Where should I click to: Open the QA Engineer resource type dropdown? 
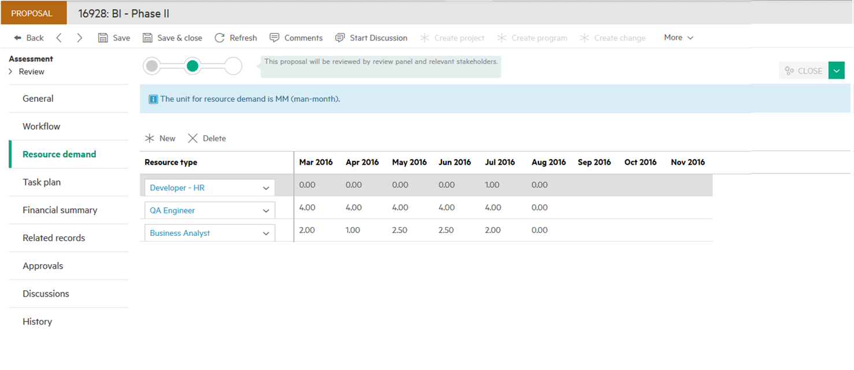tap(266, 211)
